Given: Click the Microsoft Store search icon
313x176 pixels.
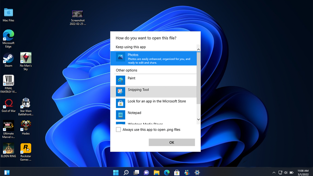Looking at the screenshot, I should pyautogui.click(x=120, y=103).
